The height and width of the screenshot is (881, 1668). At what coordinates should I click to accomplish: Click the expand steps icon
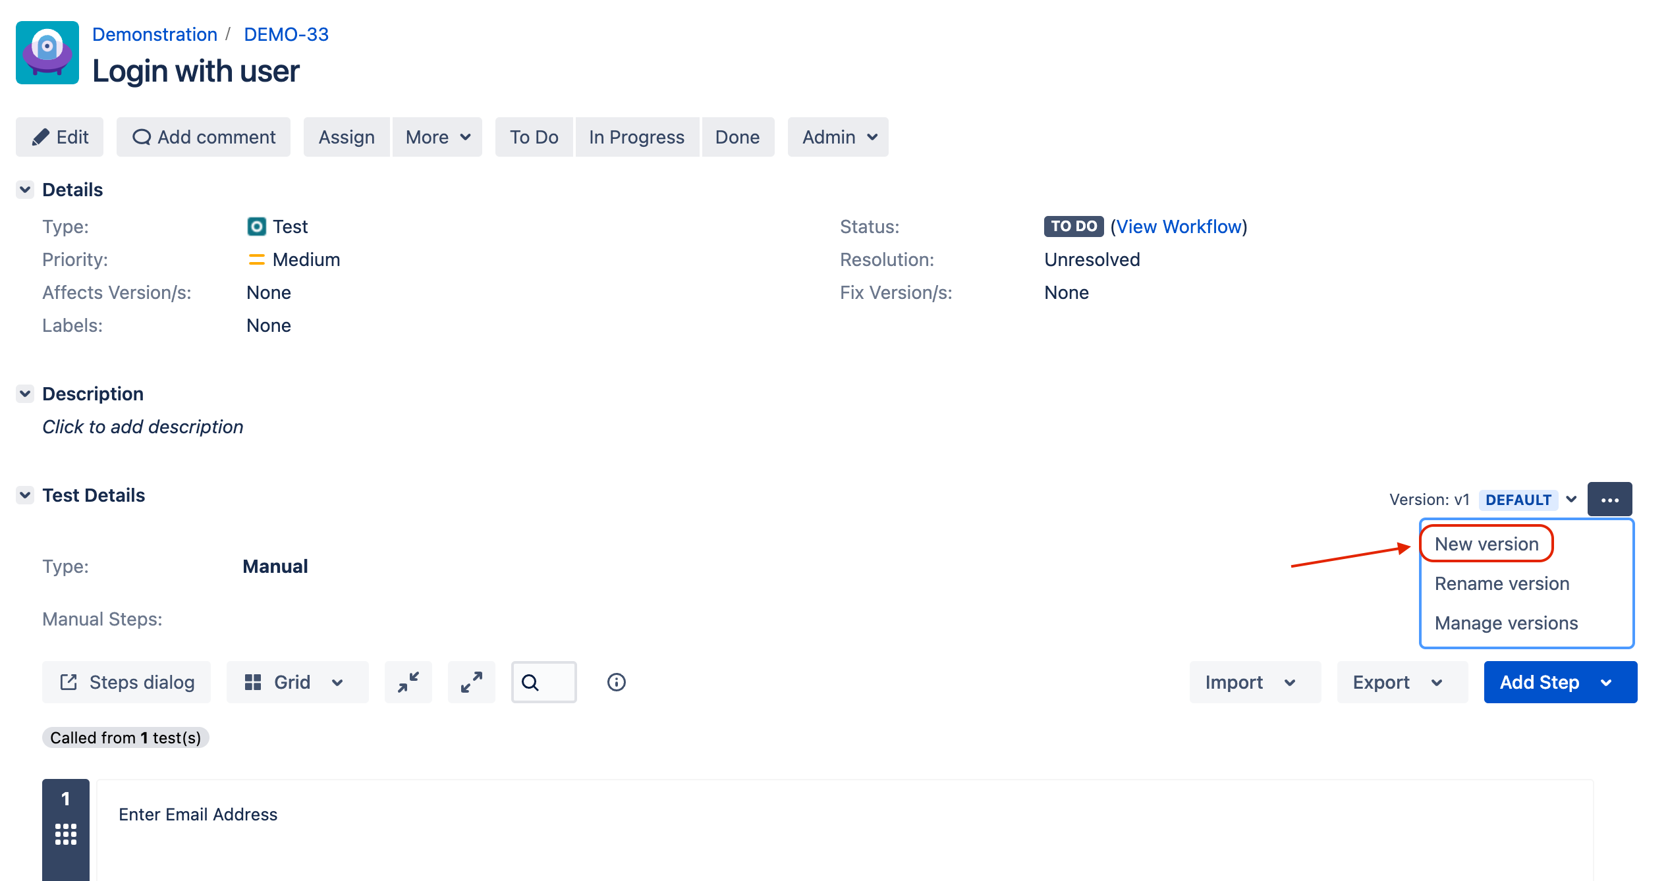click(x=471, y=682)
